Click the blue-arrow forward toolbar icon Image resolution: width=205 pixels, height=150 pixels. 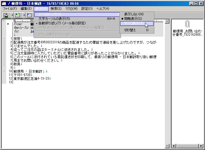click(x=29, y=15)
